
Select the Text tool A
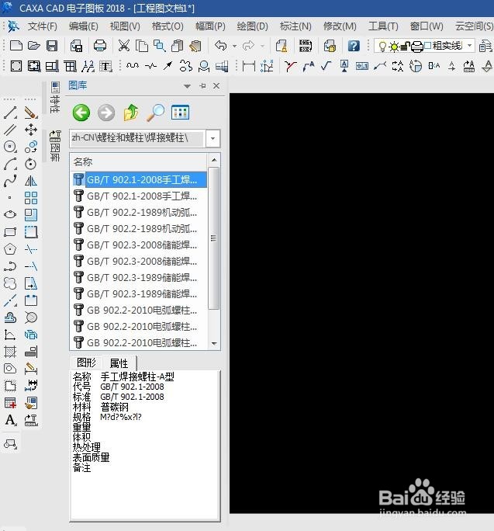click(x=10, y=420)
